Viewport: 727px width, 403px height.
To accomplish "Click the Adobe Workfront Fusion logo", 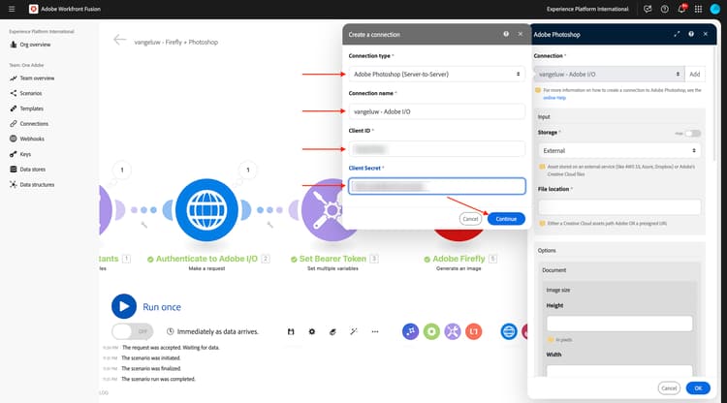I will point(33,9).
